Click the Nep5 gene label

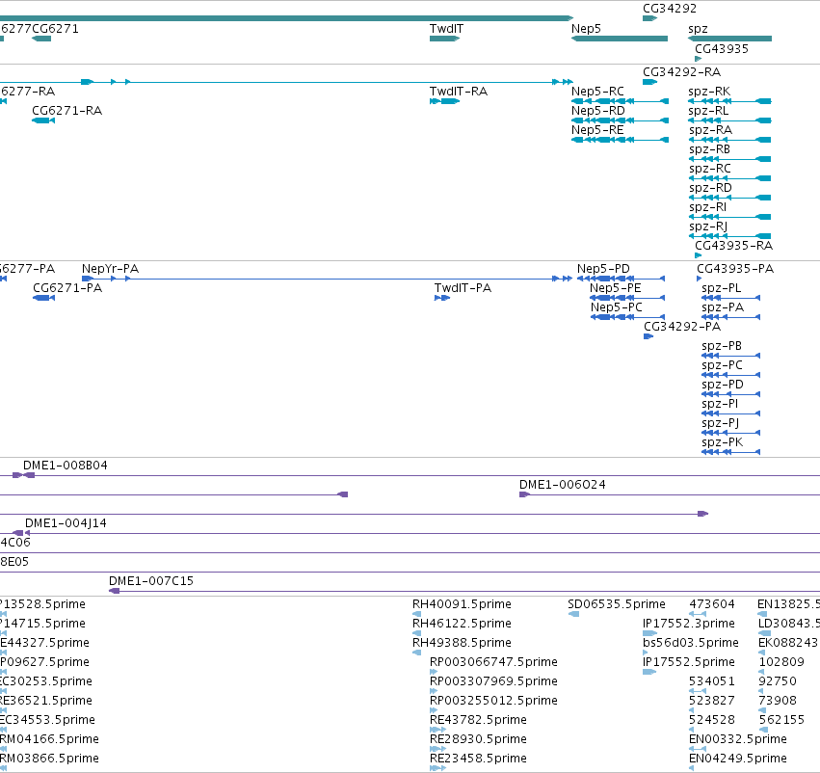click(x=586, y=29)
